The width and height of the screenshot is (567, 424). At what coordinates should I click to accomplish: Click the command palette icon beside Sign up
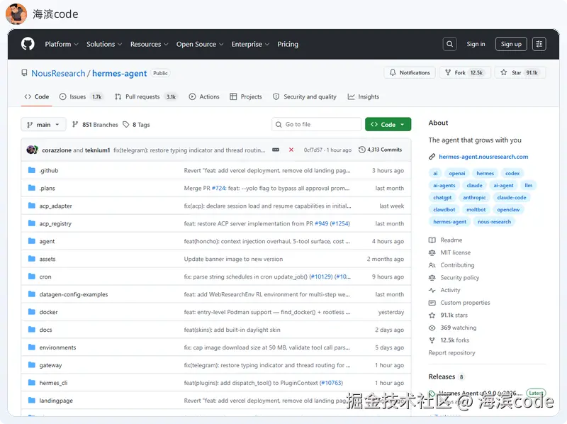pos(539,43)
